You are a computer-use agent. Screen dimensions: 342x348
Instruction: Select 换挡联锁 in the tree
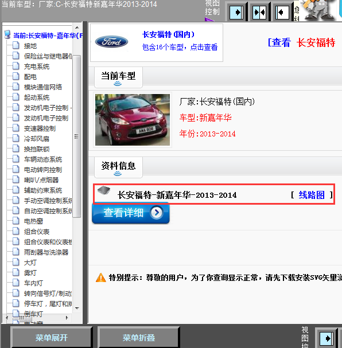[37, 149]
